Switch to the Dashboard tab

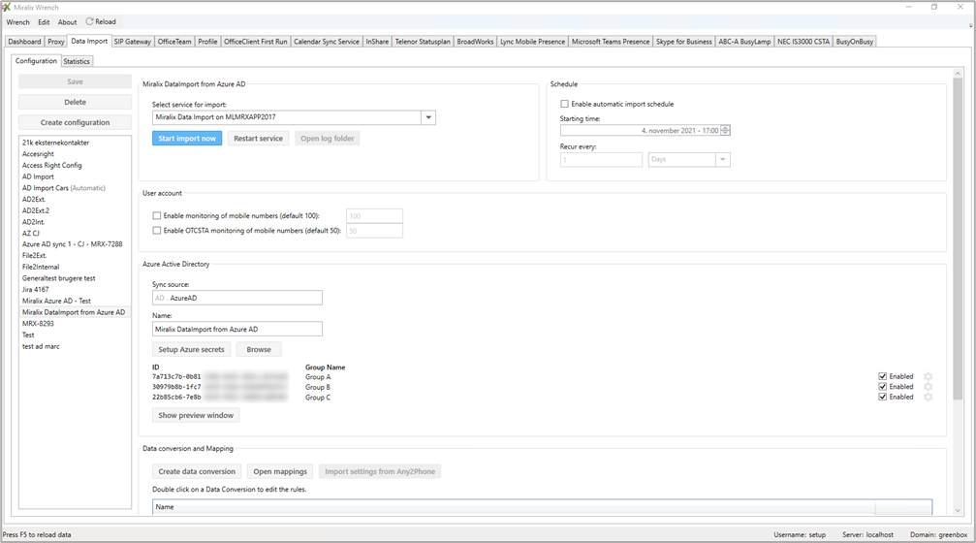pos(24,42)
